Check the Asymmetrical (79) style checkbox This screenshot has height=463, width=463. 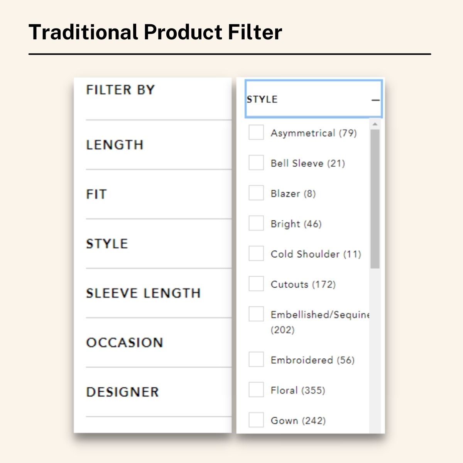[x=256, y=133]
